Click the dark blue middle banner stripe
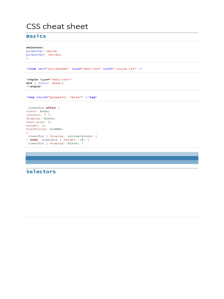The height and width of the screenshot is (299, 224). pos(112,158)
